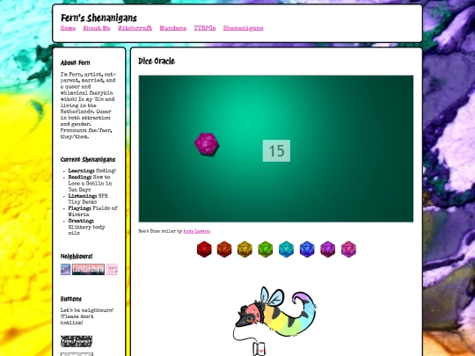The height and width of the screenshot is (356, 475).
Task: Open the CozyKitchen neighbour button
Action: click(x=88, y=270)
